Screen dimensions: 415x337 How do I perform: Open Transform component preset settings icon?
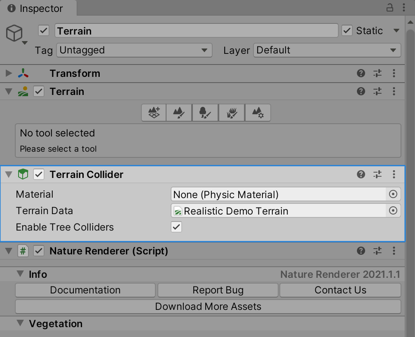377,74
